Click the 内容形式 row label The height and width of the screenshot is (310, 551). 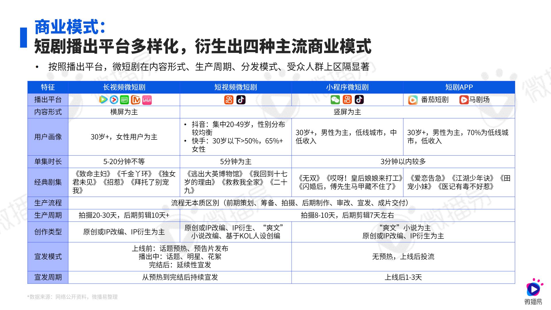click(48, 112)
